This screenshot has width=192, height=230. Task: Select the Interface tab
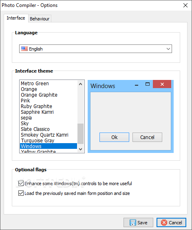16,18
